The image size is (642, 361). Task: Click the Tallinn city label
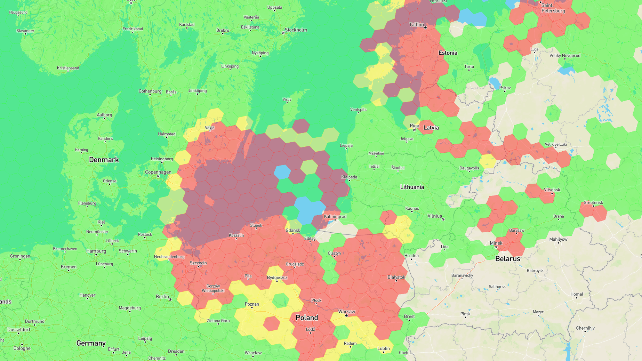click(x=417, y=25)
